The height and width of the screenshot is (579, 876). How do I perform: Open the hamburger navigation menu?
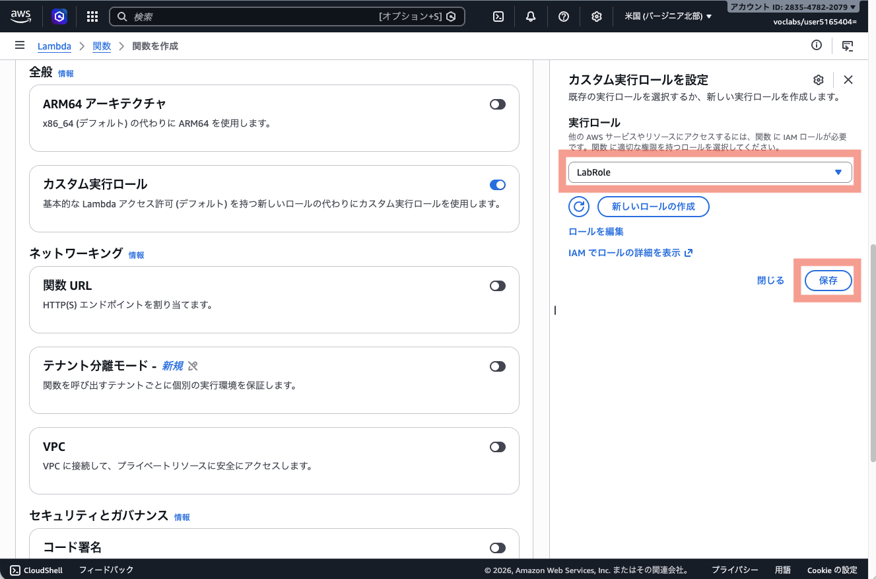coord(20,46)
